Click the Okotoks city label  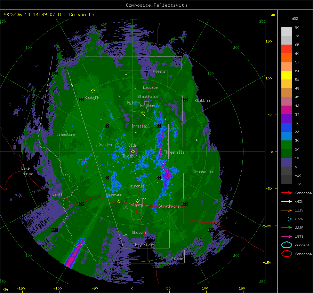point(139,232)
